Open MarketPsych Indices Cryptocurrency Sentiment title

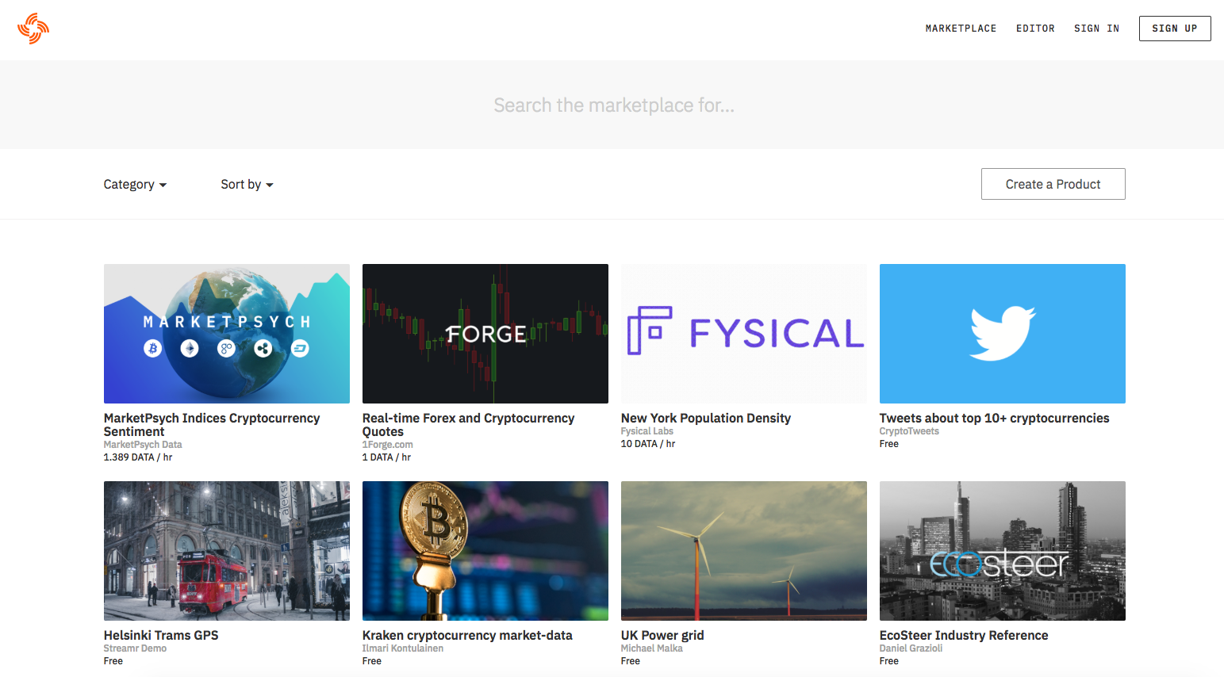click(212, 425)
